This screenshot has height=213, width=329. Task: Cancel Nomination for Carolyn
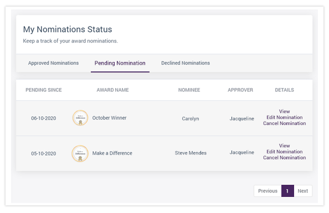pyautogui.click(x=285, y=123)
